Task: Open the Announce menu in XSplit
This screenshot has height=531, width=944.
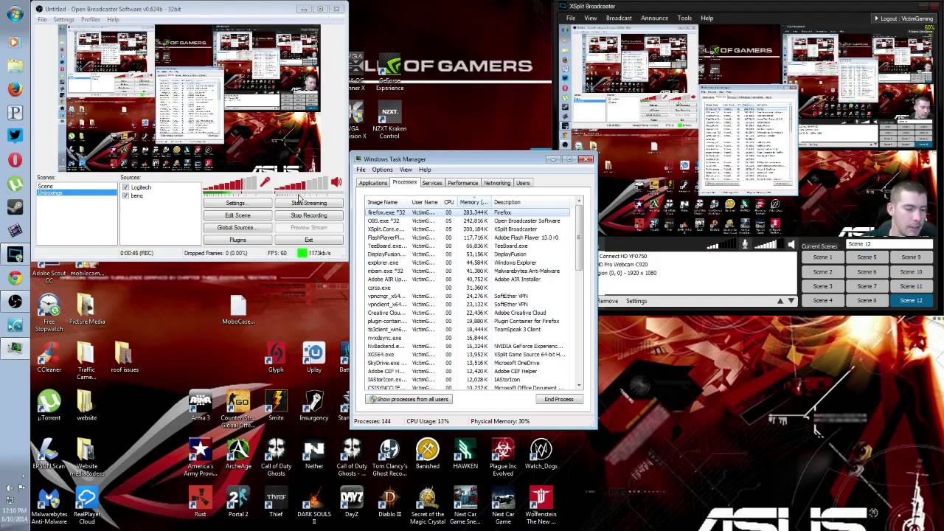Action: coord(654,18)
